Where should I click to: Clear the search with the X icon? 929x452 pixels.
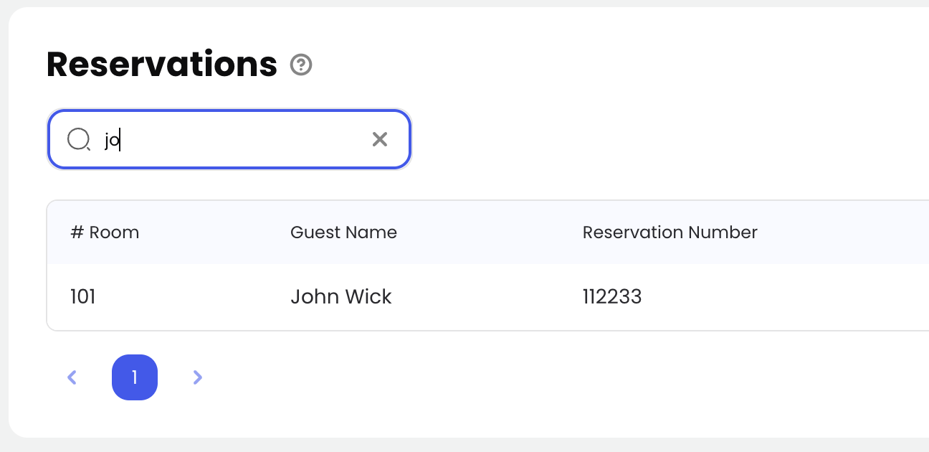pos(379,139)
